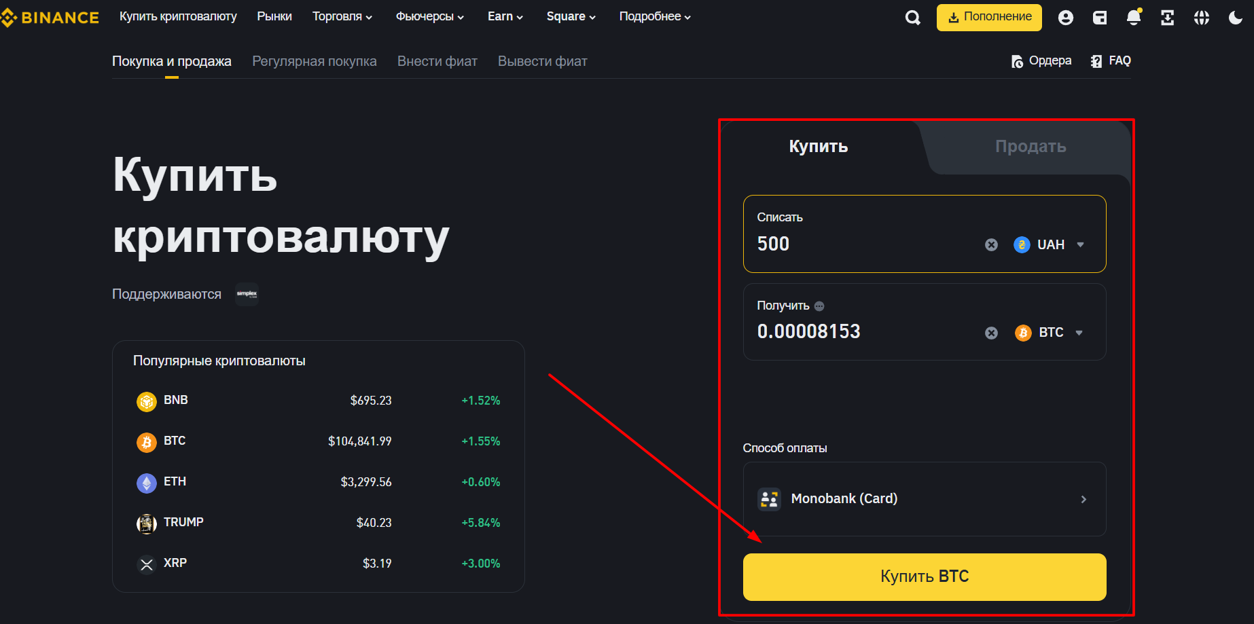1254x624 pixels.
Task: Open Ордера orders icon link
Action: (1041, 61)
